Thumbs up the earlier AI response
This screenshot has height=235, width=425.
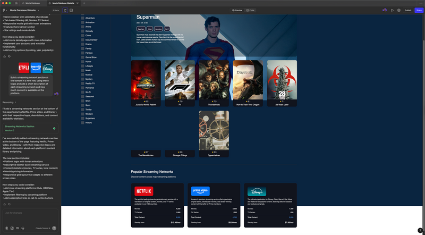(5, 56)
